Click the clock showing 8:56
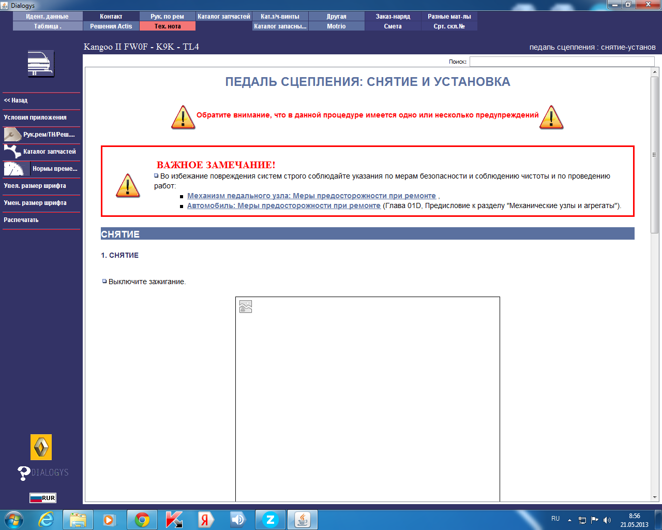This screenshot has width=662, height=530. 635,516
